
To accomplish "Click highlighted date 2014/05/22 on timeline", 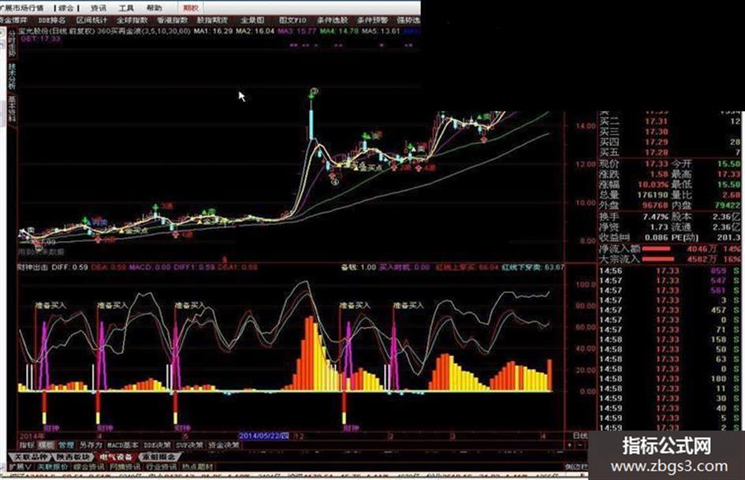I will tap(263, 435).
